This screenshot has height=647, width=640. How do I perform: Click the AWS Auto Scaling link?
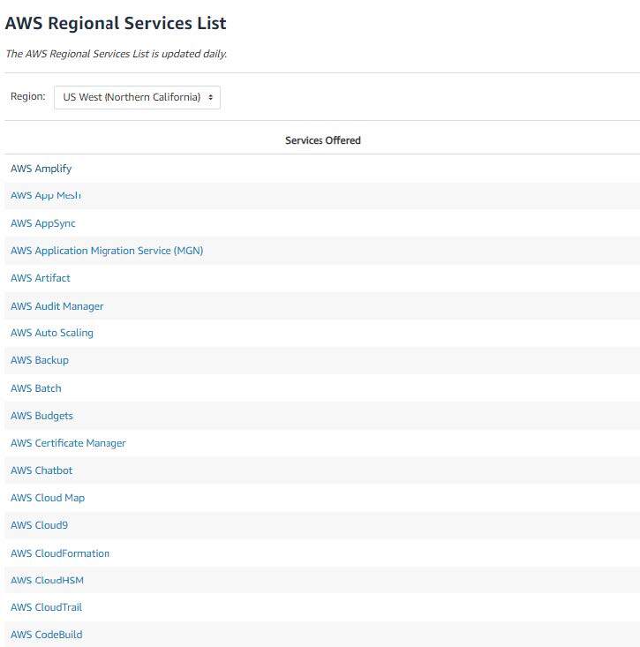click(x=52, y=333)
